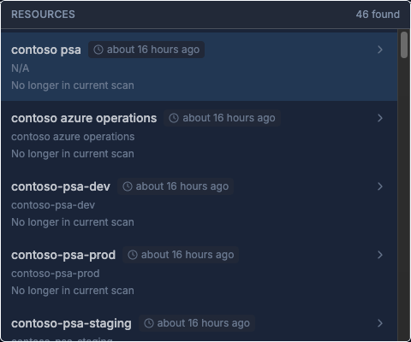The height and width of the screenshot is (342, 411).
Task: Expand the contoso-psa-dev row chevron
Action: tap(380, 186)
